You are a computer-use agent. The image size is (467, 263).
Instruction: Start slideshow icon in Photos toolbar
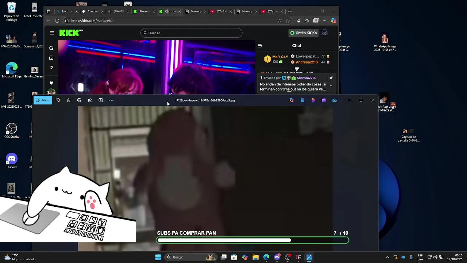[x=101, y=100]
